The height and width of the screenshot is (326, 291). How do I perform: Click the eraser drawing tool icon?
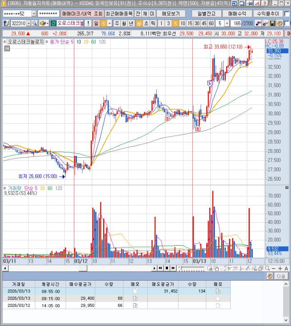click(x=254, y=269)
